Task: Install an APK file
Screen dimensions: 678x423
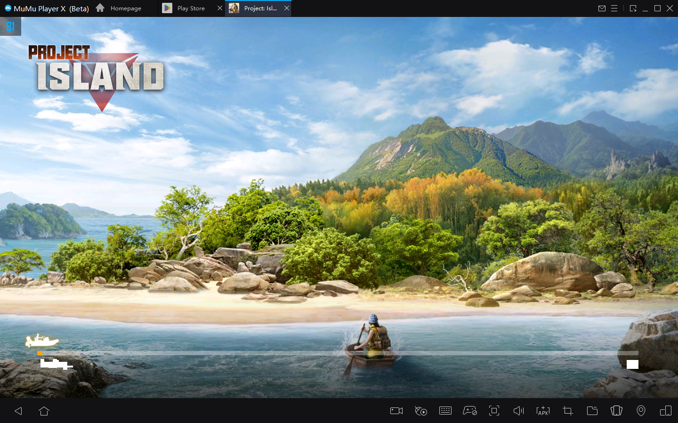Action: pyautogui.click(x=543, y=411)
